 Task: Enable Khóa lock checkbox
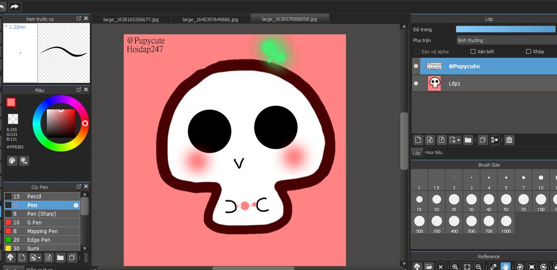[x=528, y=52]
